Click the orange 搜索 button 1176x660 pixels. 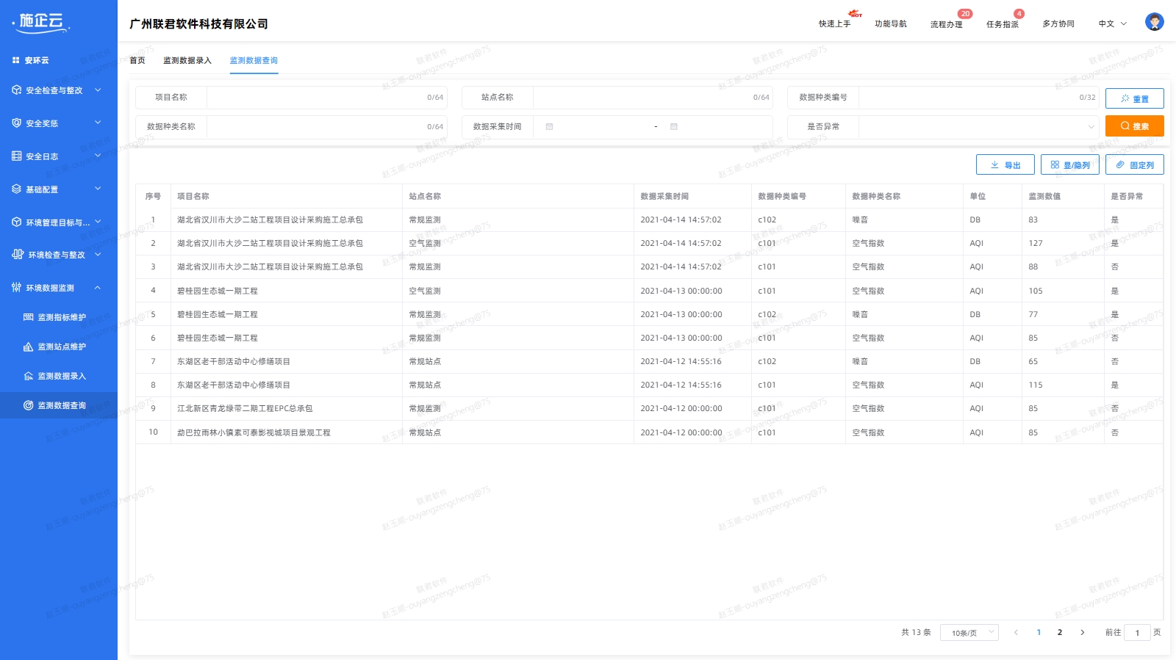(1135, 126)
